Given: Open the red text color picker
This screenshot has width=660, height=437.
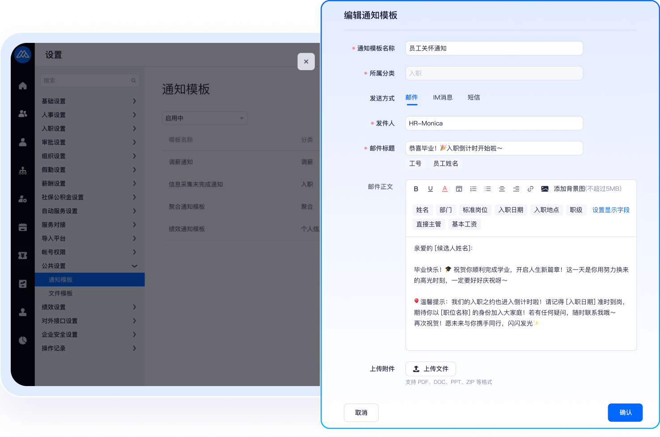Looking at the screenshot, I should tap(444, 189).
